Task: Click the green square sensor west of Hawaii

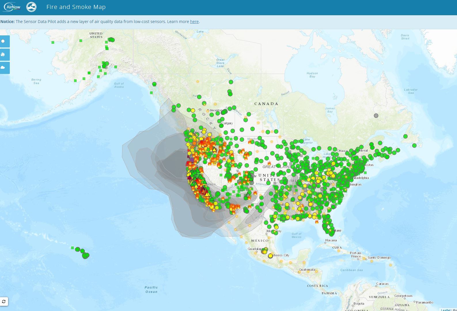Action: click(x=72, y=248)
